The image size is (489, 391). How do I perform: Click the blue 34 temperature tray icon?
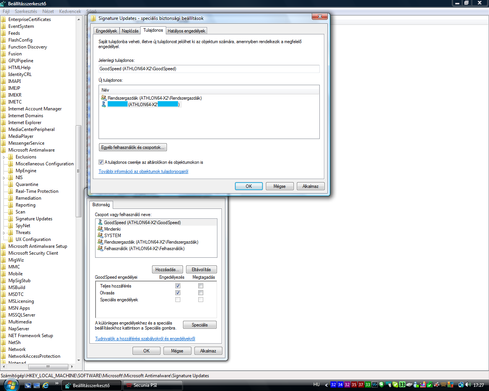[340, 385]
